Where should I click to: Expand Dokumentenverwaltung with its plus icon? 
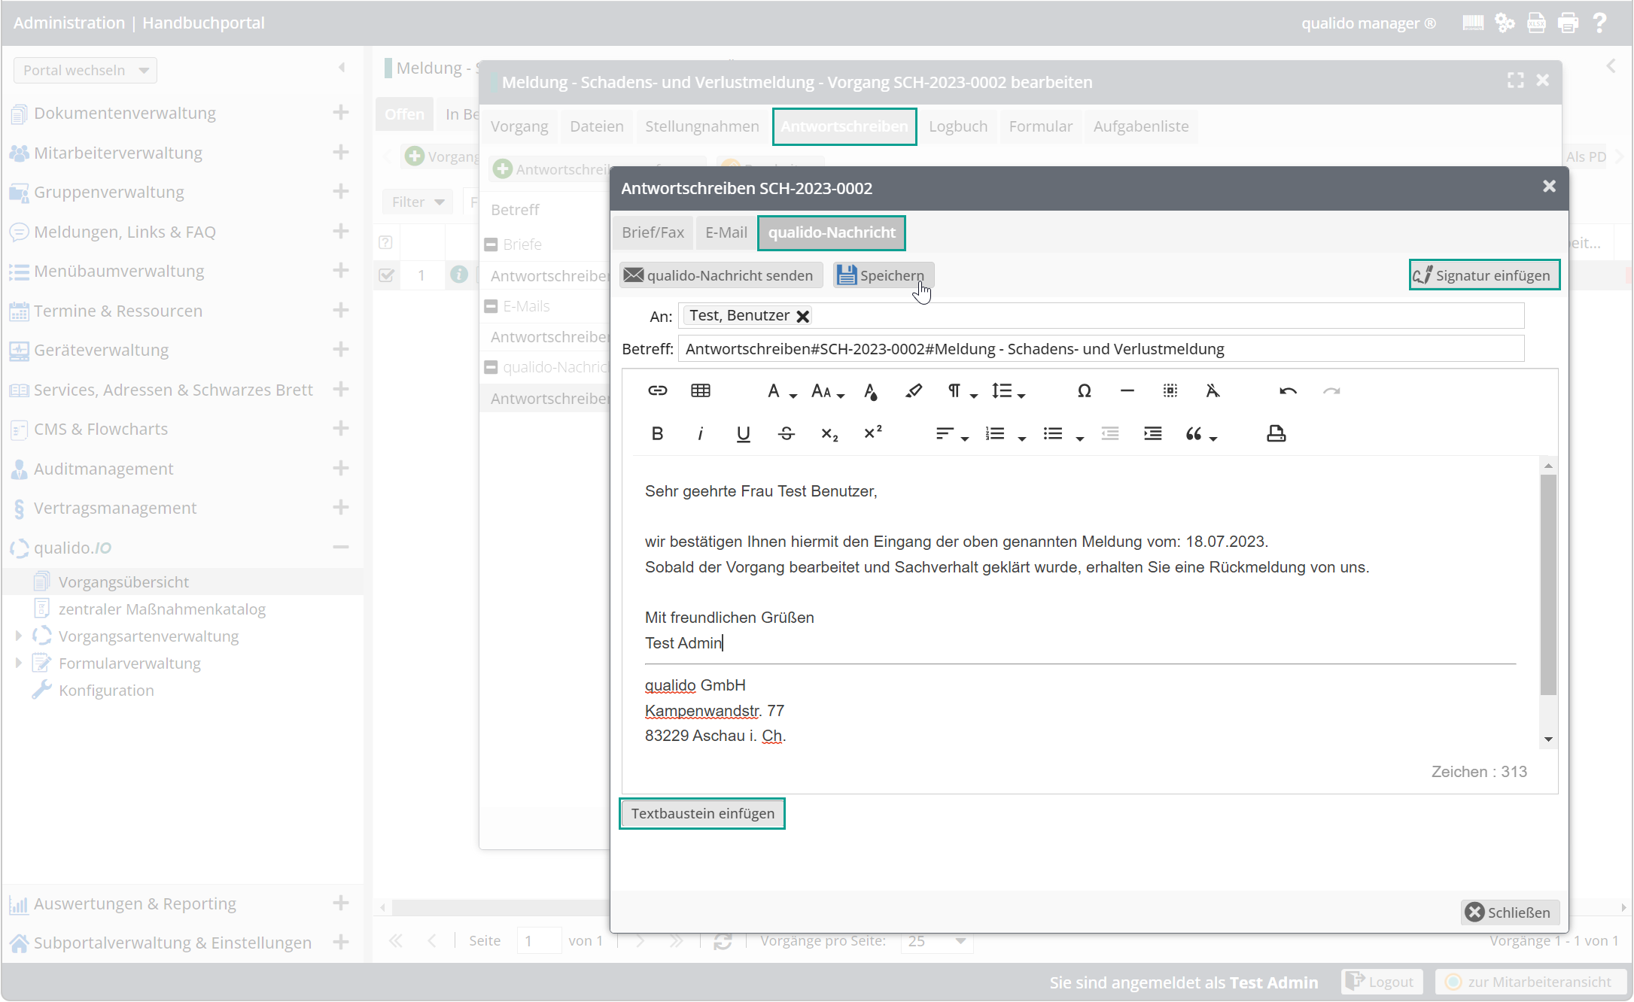(340, 113)
